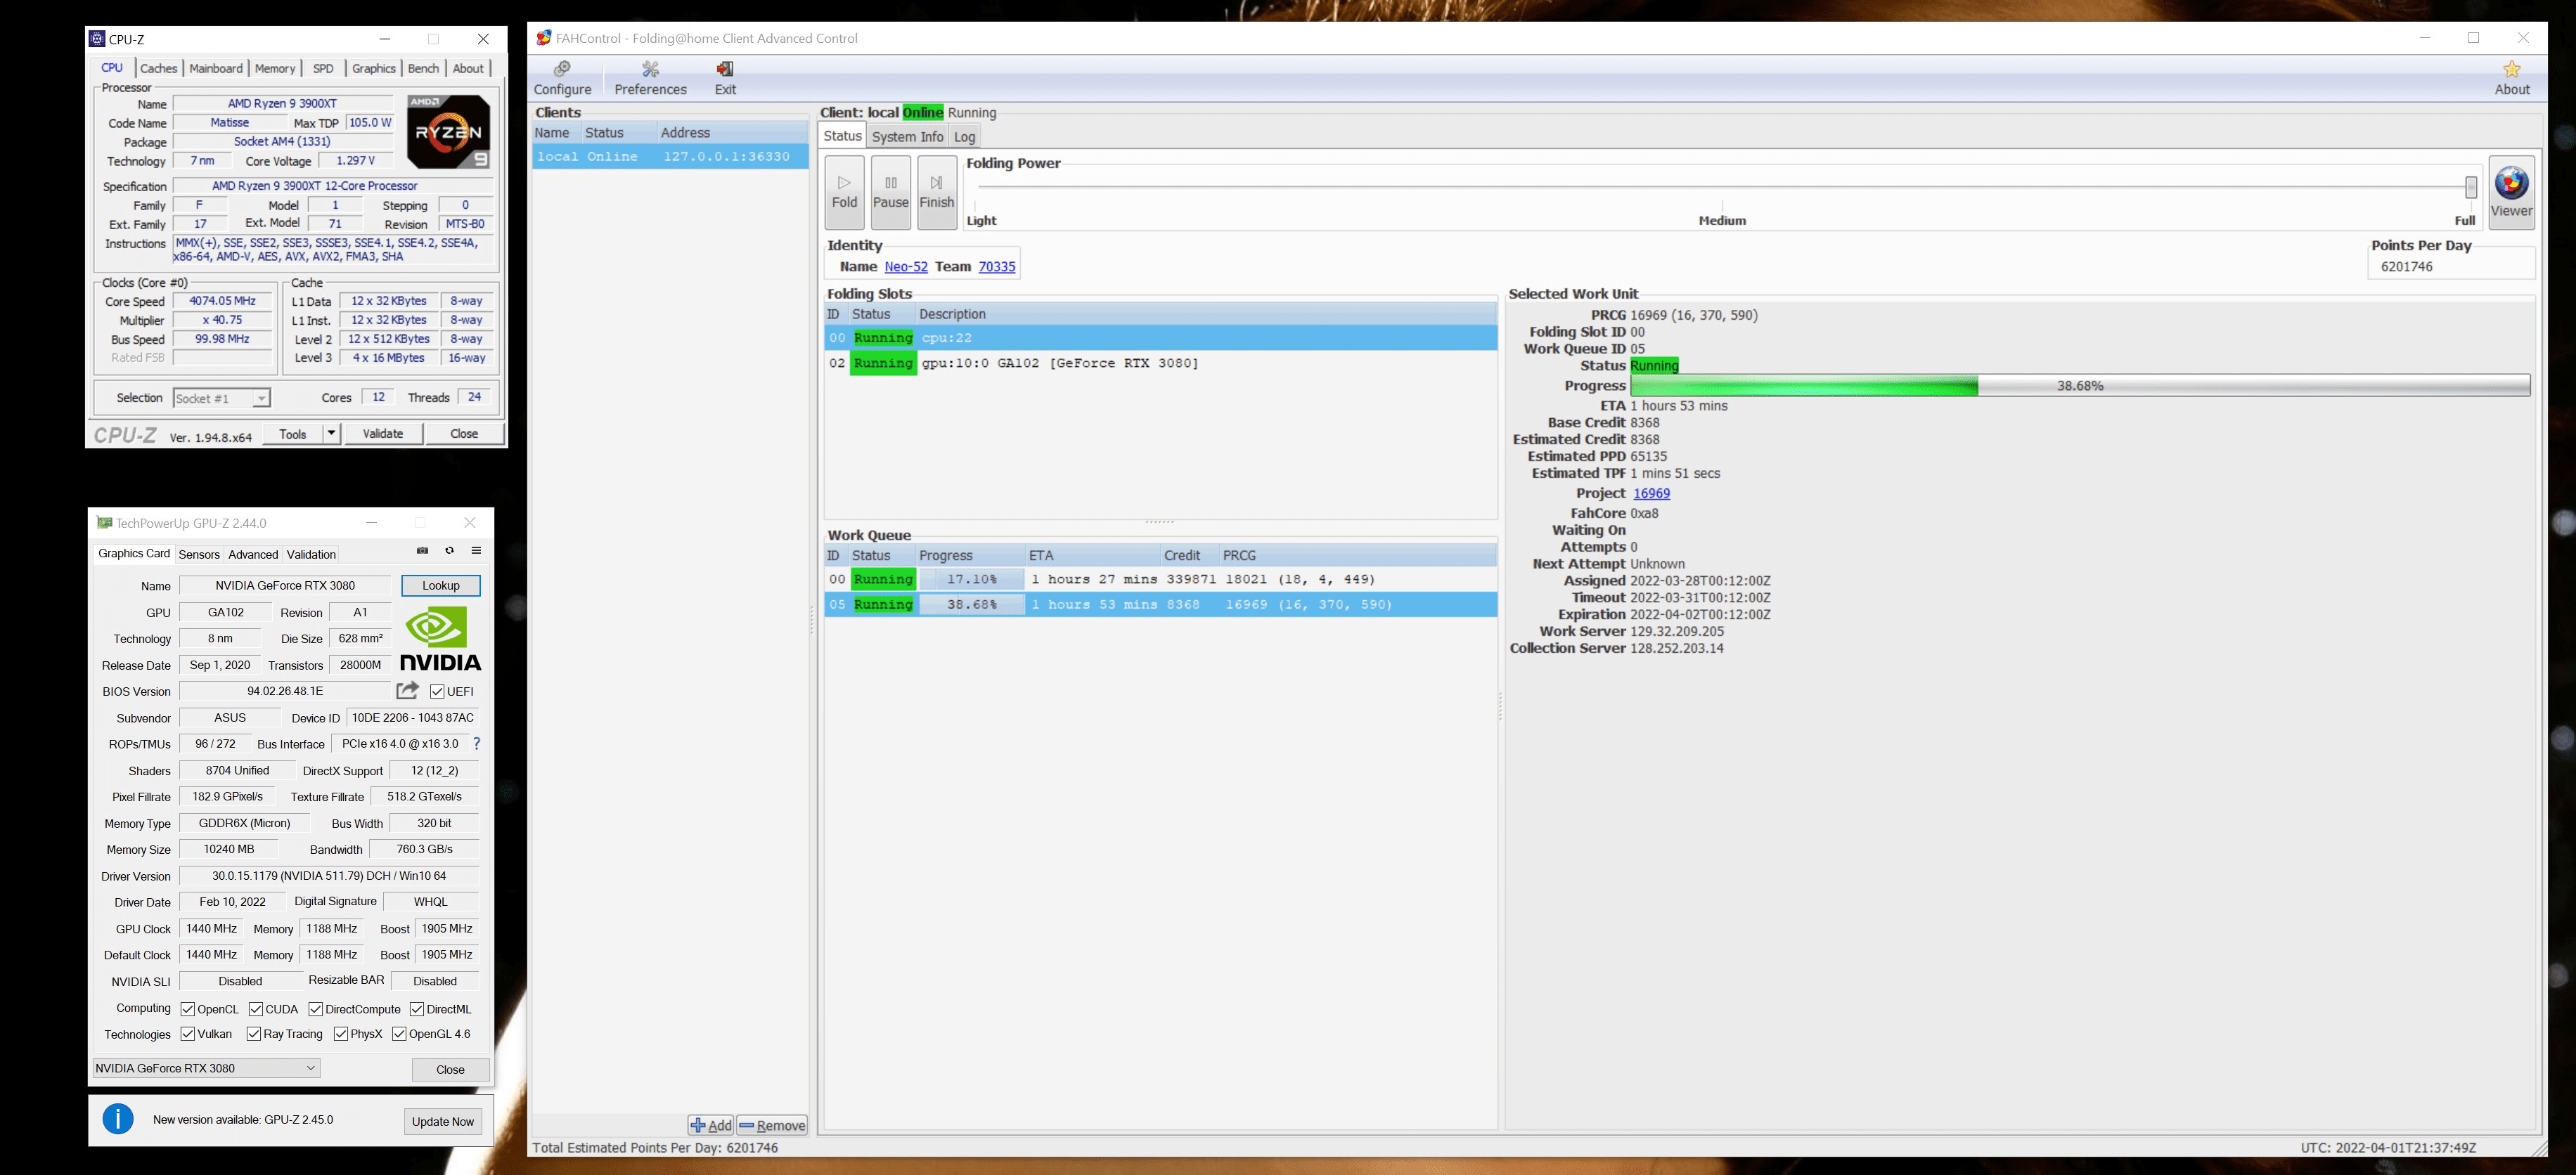The image size is (2576, 1175).
Task: Open the Advanced tab in GPU-Z
Action: pyautogui.click(x=253, y=554)
